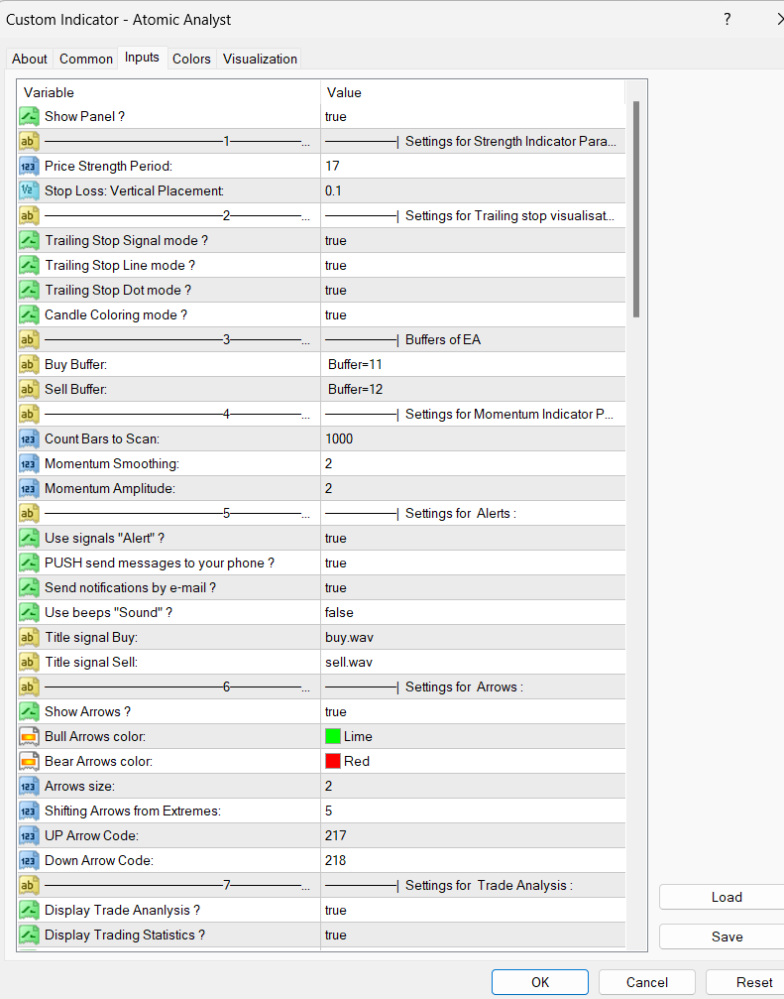This screenshot has height=999, width=784.
Task: Click the Show Panel boolean icon
Action: (x=29, y=116)
